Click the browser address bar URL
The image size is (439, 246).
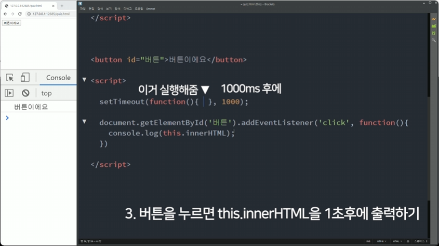[x=51, y=13]
